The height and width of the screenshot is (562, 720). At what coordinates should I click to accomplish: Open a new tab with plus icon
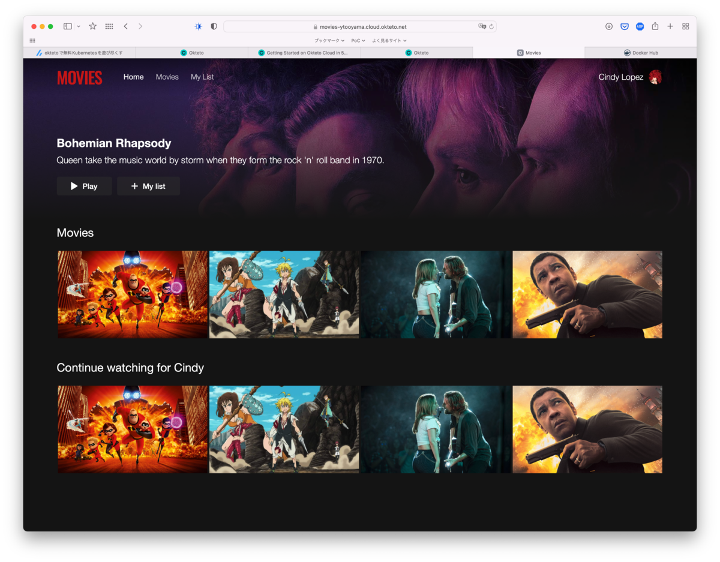670,26
